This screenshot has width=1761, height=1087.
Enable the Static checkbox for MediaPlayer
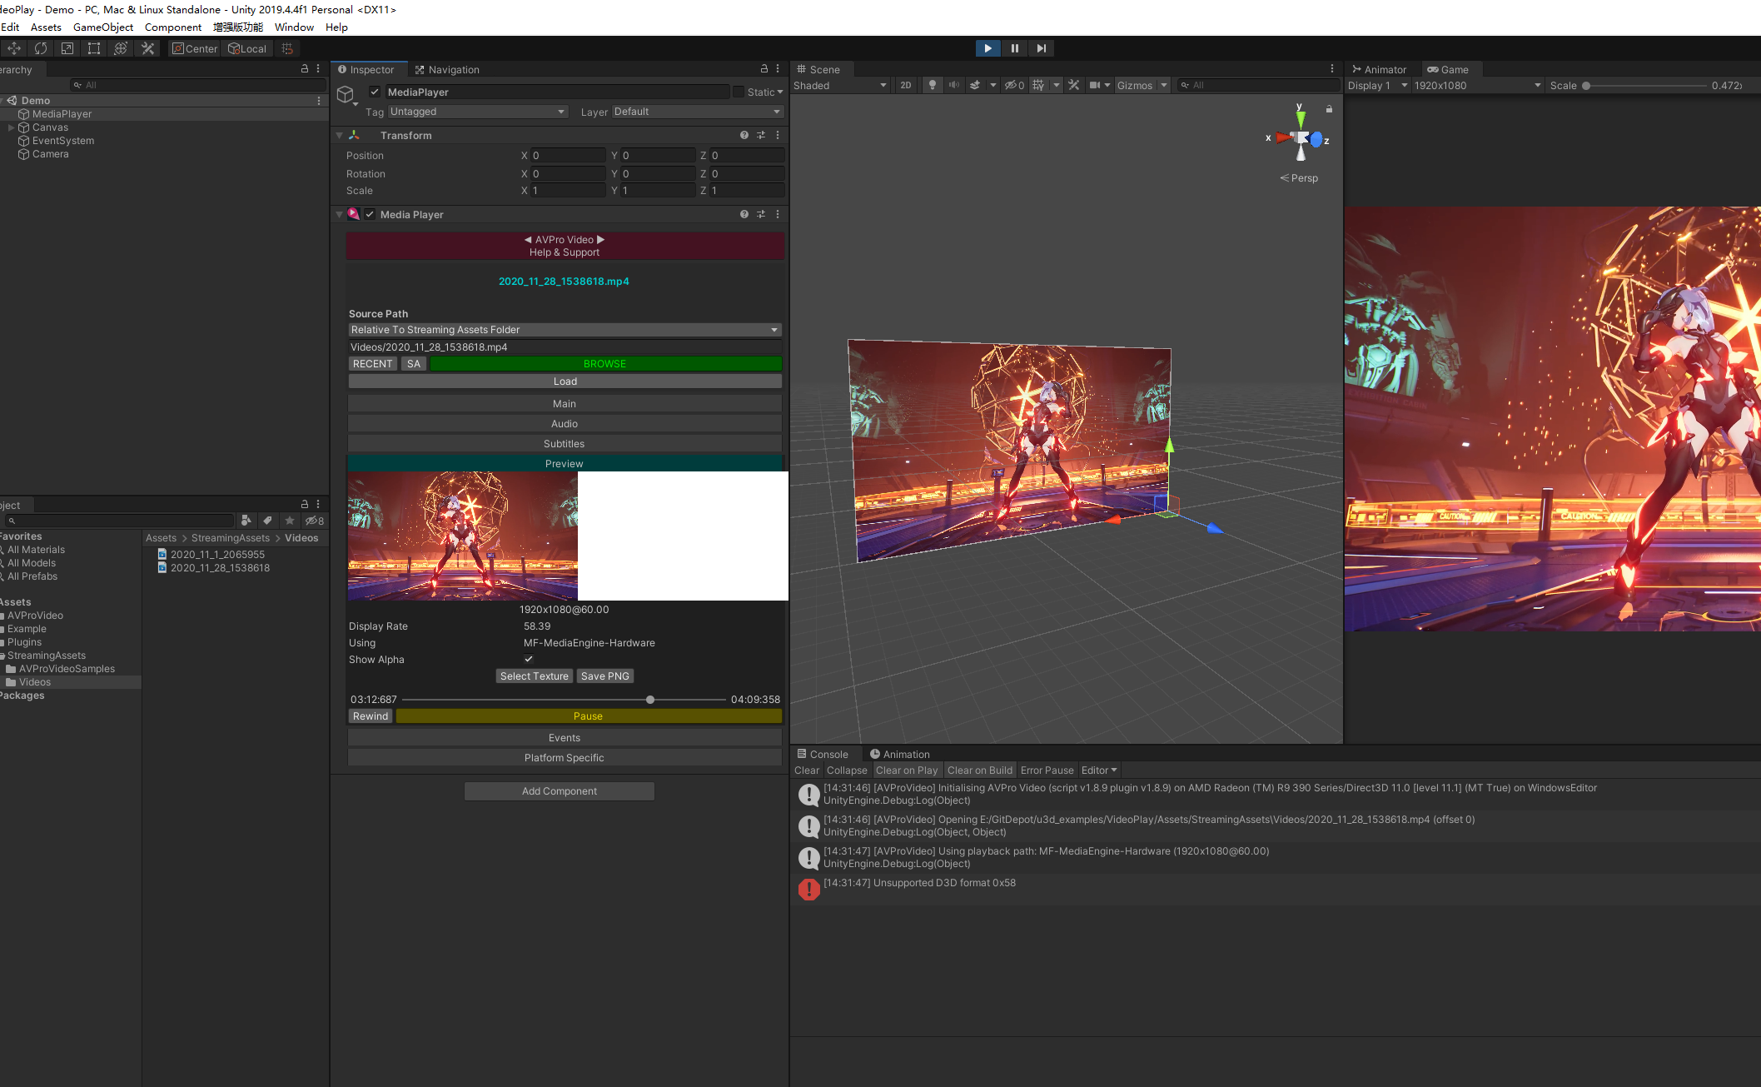pos(739,92)
